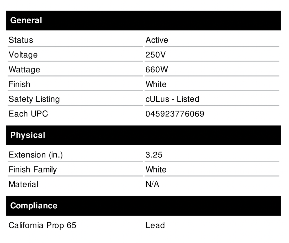Click the Active status value
Image resolution: width=289 pixels, height=243 pixels.
coord(157,40)
